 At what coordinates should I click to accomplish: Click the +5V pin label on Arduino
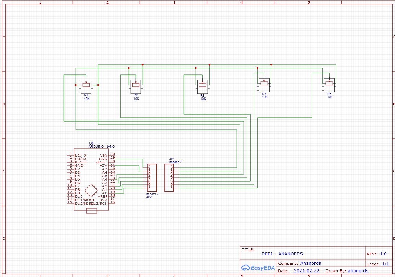click(x=103, y=166)
